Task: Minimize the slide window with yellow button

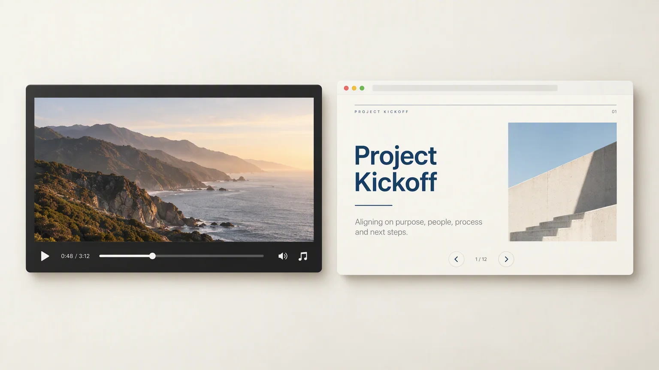Action: coord(354,88)
